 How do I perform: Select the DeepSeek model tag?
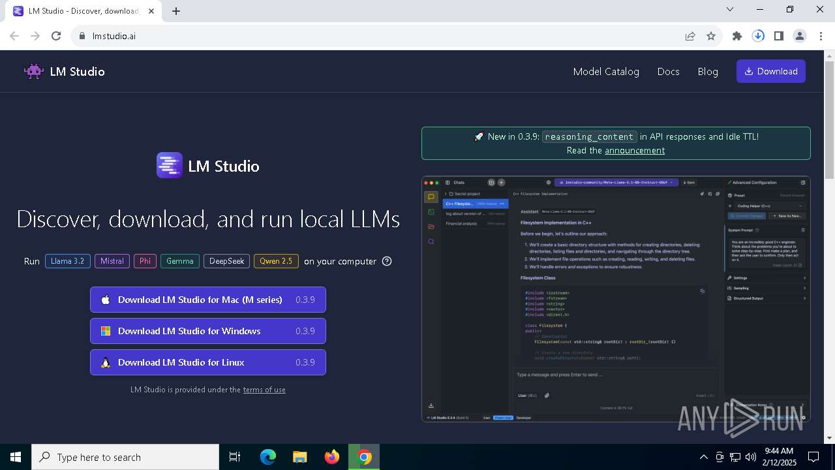[x=226, y=261]
